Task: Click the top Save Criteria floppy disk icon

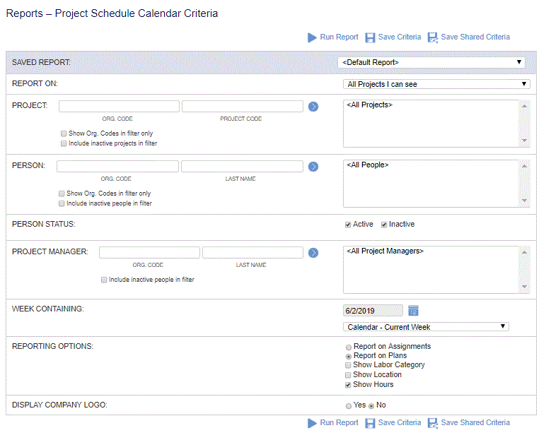Action: click(x=370, y=37)
